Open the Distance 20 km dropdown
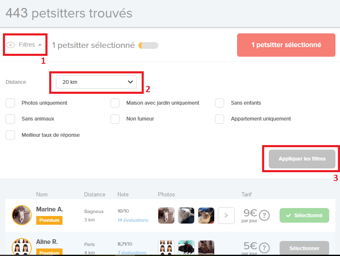The image size is (340, 256). tap(96, 82)
